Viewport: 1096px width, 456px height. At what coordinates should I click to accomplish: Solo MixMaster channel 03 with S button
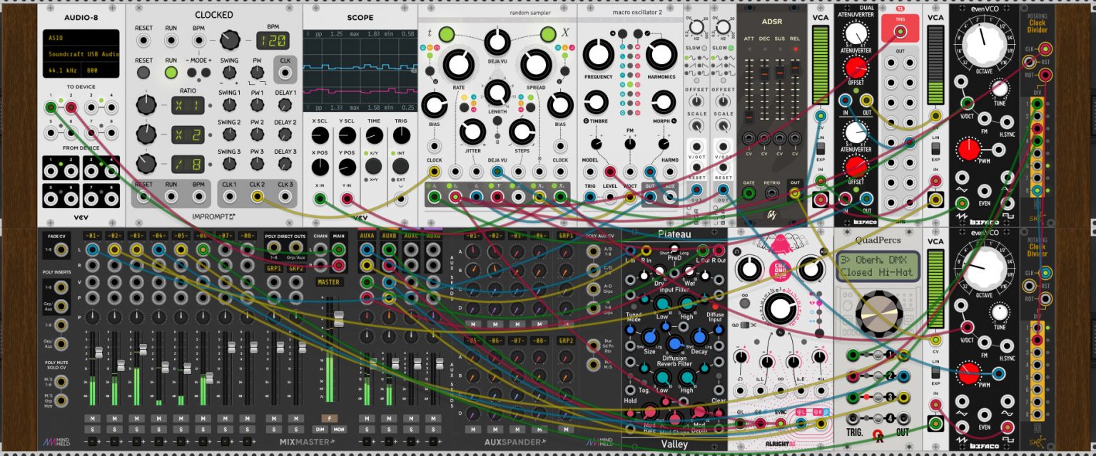[x=137, y=429]
